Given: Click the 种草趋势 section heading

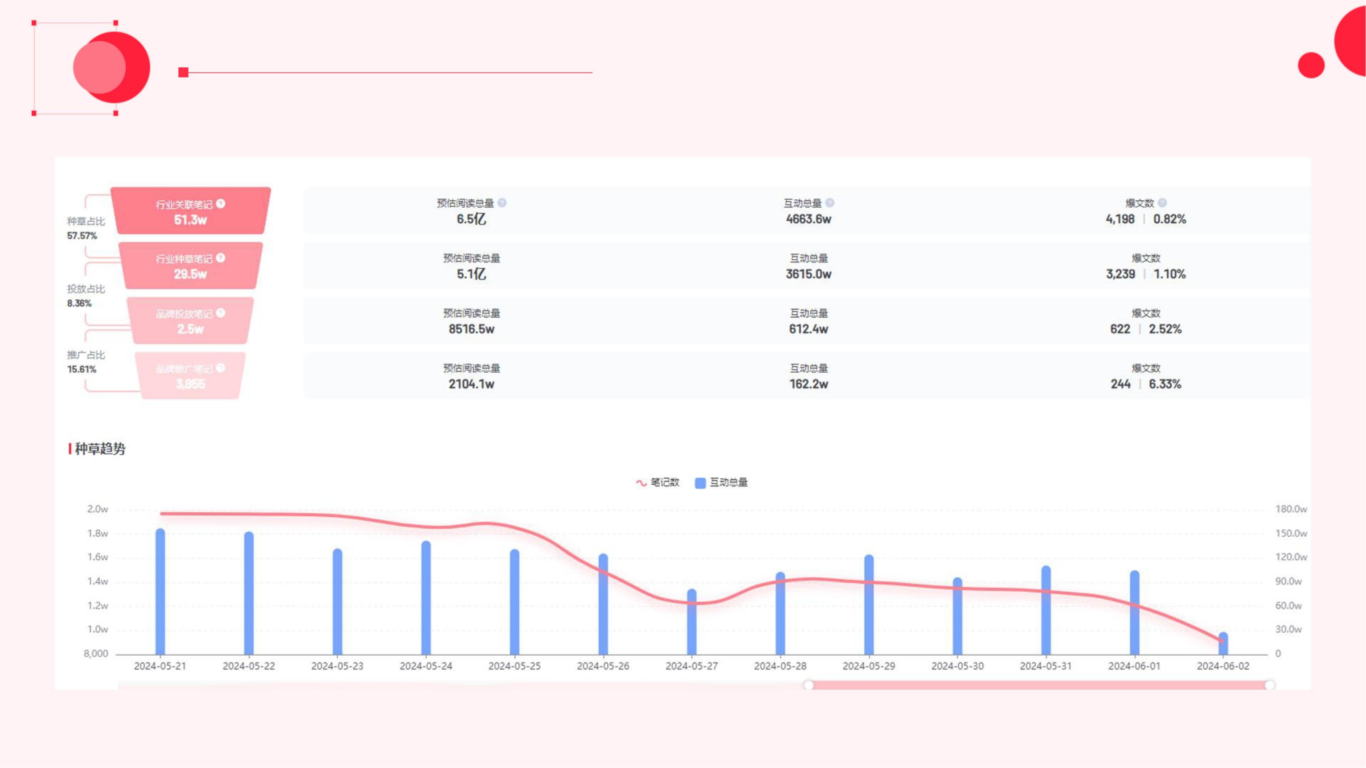Looking at the screenshot, I should [x=100, y=449].
